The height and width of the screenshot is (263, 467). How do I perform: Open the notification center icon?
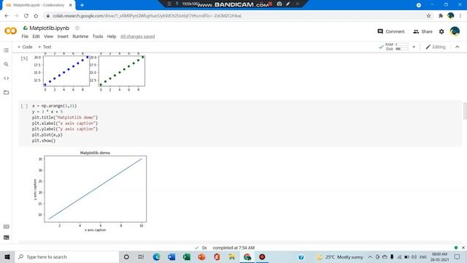(x=458, y=256)
